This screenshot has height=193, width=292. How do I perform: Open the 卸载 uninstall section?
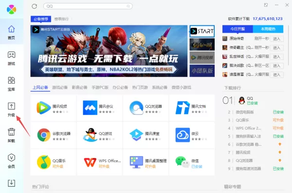point(11,135)
